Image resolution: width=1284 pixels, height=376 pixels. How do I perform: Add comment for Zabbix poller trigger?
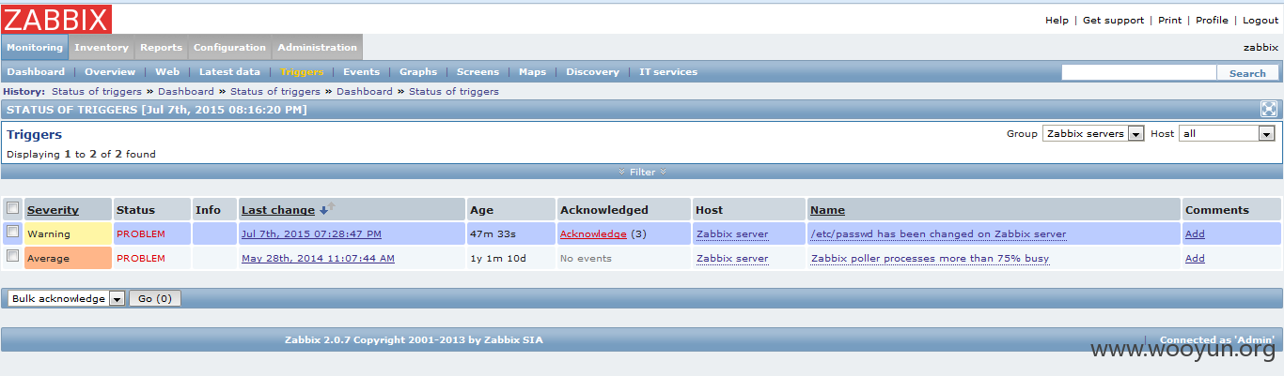[x=1195, y=258]
